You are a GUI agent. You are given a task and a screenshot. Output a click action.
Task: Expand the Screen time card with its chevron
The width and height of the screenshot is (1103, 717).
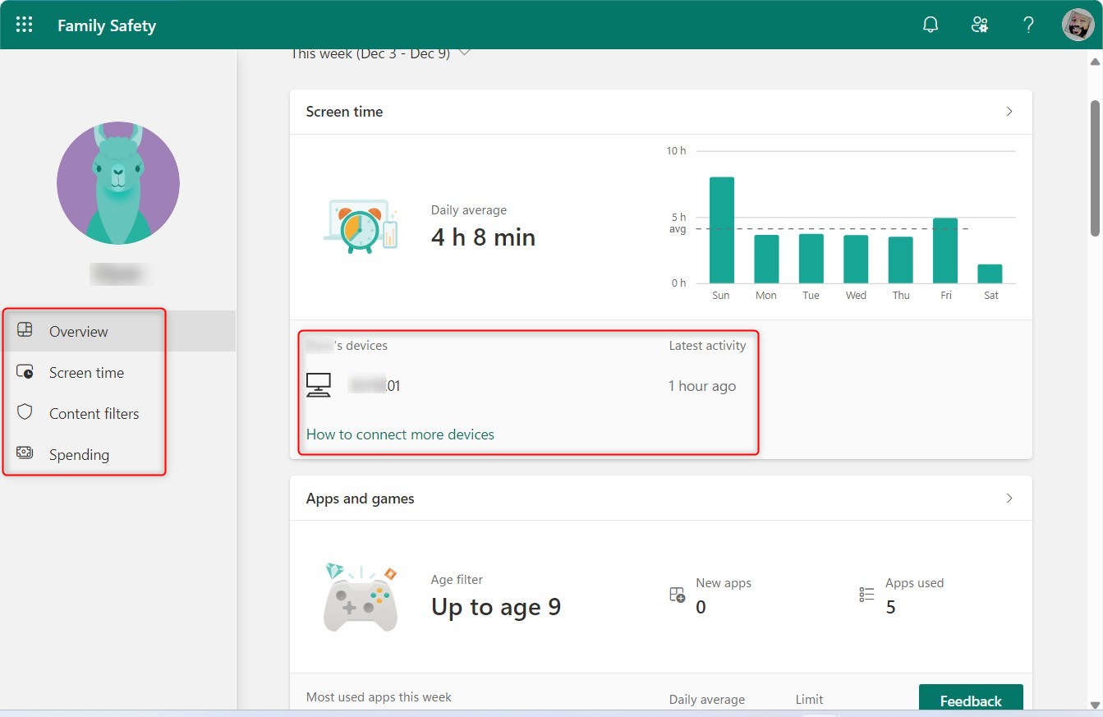1009,112
